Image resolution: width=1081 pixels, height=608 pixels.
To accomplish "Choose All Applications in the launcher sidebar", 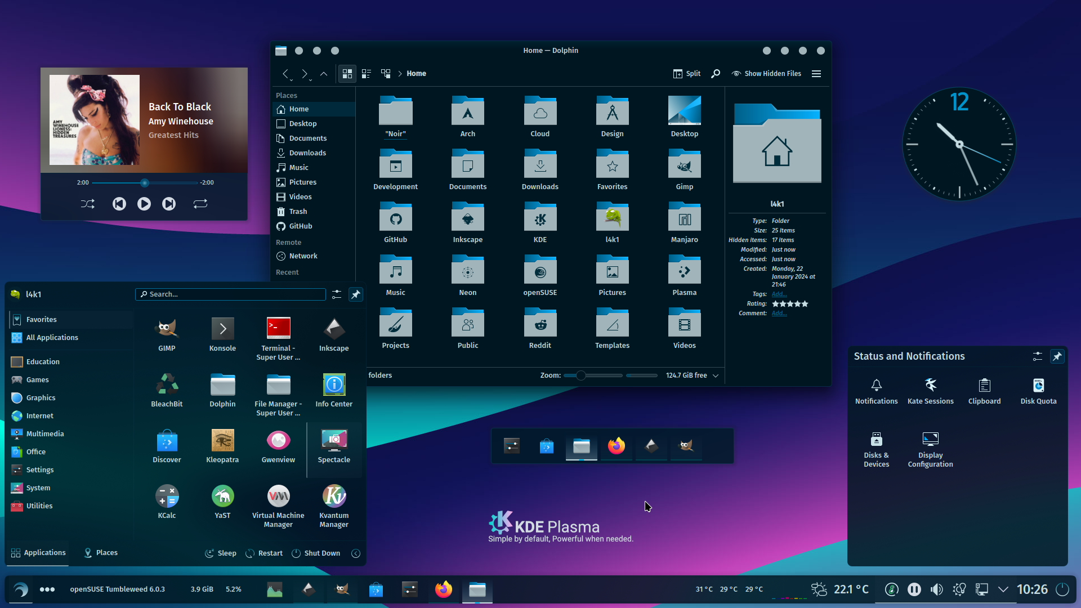I will (71, 338).
